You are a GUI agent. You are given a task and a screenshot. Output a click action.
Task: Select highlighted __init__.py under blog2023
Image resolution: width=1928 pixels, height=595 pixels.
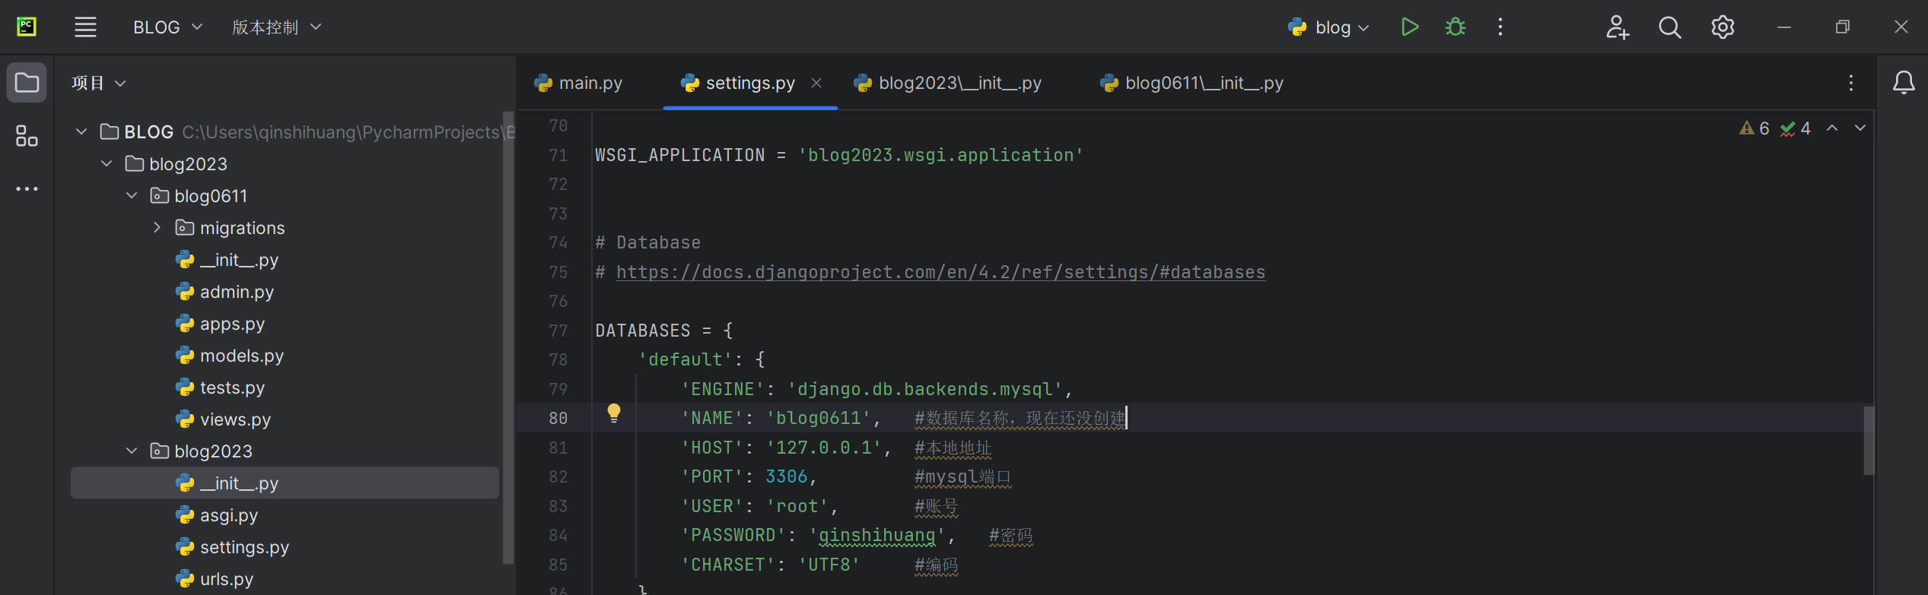coord(285,483)
